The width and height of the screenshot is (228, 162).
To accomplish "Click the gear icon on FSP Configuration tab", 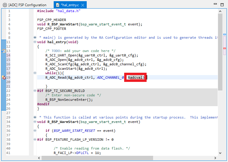I will point(5,5).
